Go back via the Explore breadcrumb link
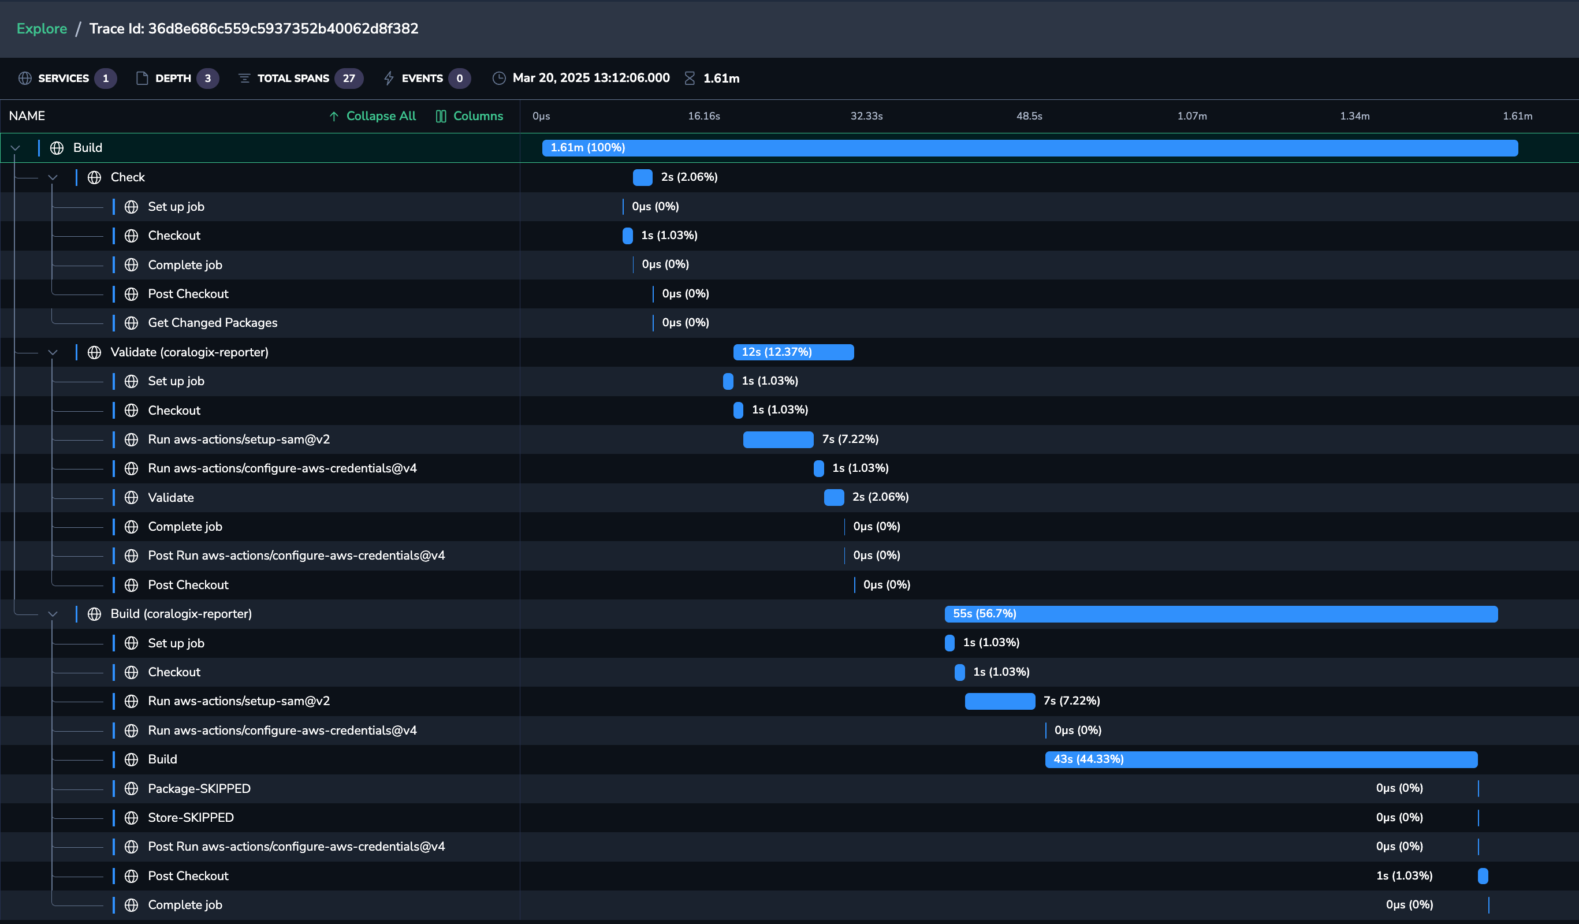This screenshot has width=1579, height=924. [42, 29]
